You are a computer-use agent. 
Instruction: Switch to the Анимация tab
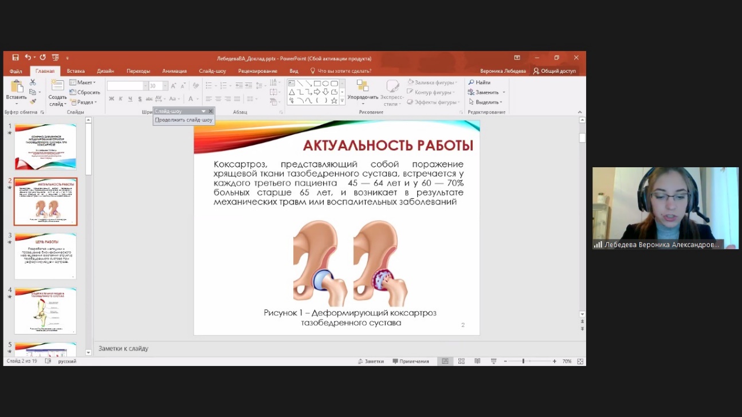click(x=174, y=71)
